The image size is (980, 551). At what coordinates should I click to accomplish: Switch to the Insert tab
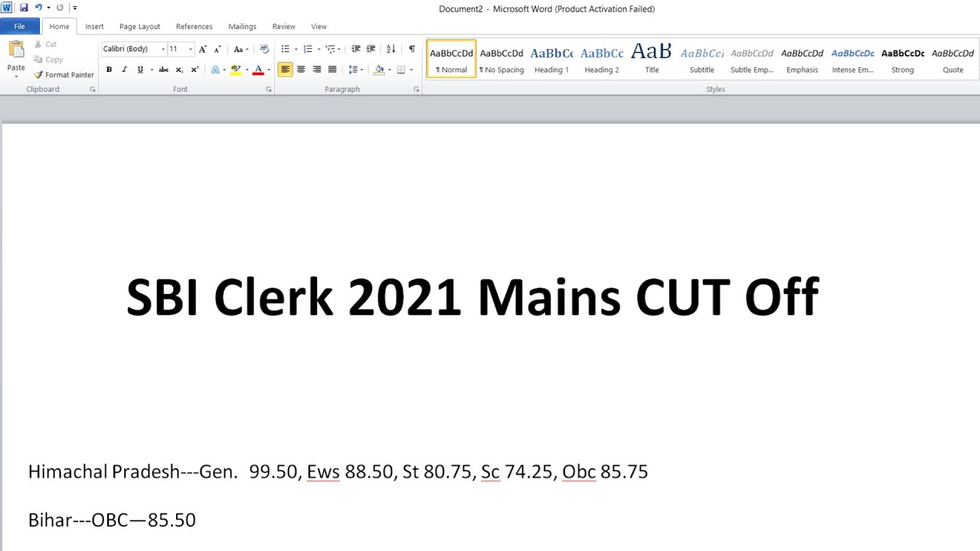pos(94,27)
